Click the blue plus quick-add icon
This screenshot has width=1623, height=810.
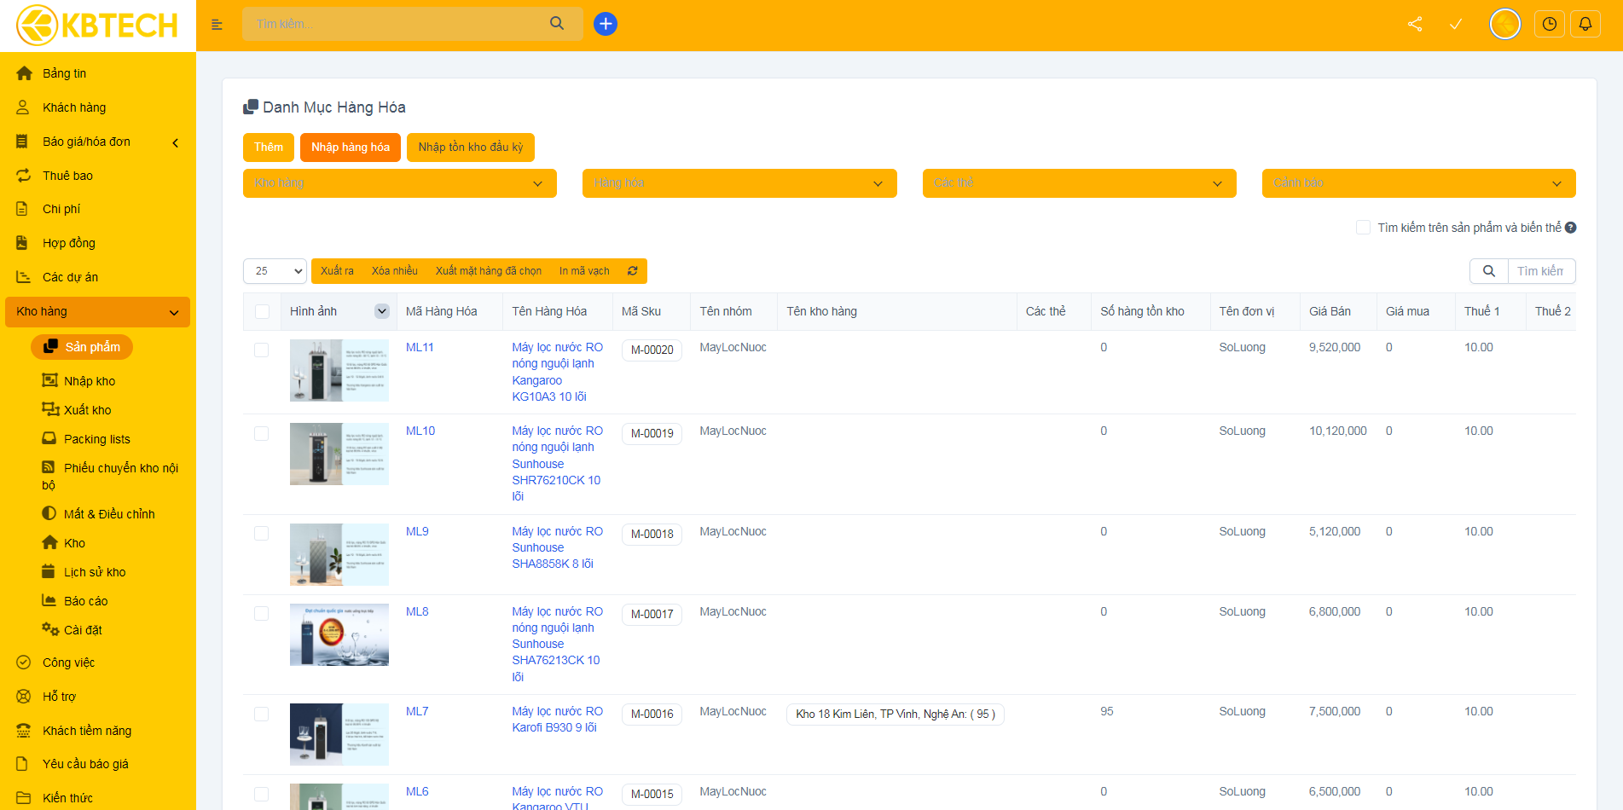pos(606,24)
